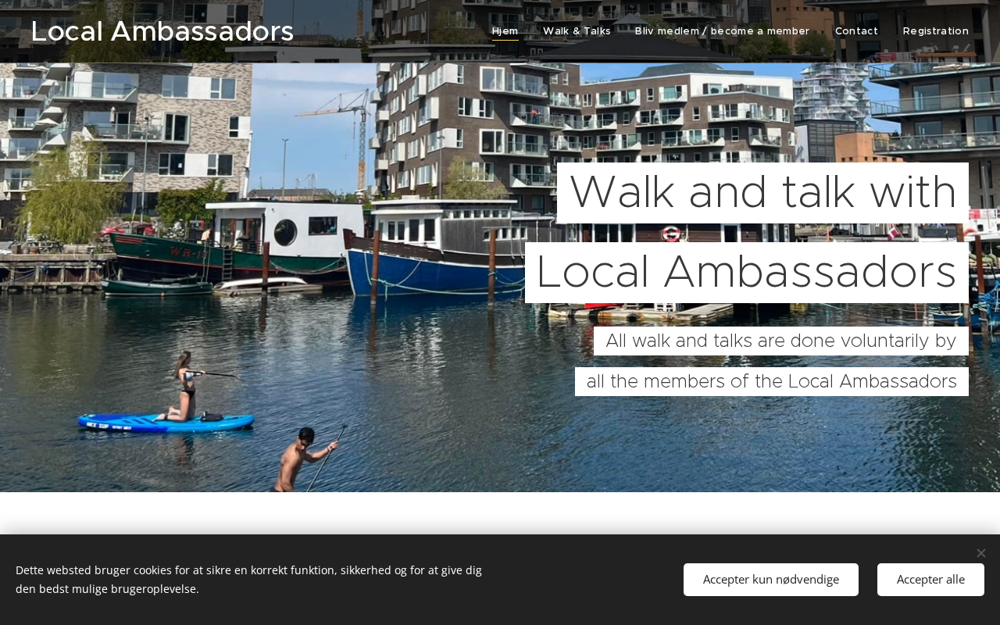Image resolution: width=1000 pixels, height=625 pixels.
Task: Click the cookie notice text paragraph
Action: [x=248, y=580]
